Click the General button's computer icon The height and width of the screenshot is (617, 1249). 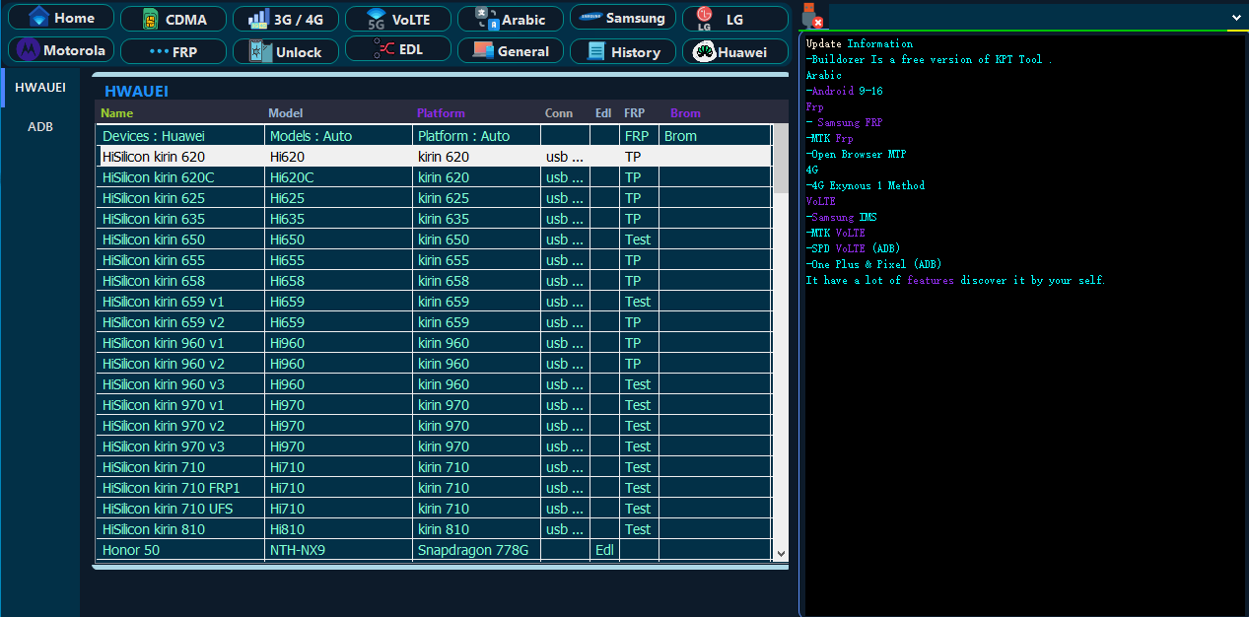(483, 50)
